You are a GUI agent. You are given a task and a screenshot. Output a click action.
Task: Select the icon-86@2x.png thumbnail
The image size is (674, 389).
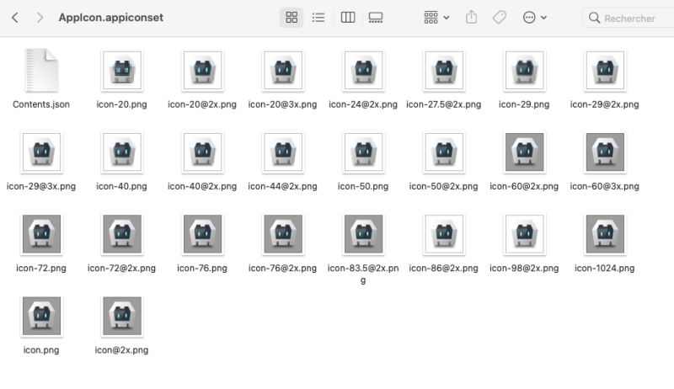[444, 234]
